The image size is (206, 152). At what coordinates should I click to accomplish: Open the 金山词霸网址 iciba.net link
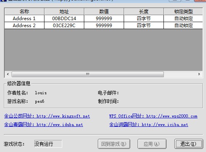click(x=148, y=124)
